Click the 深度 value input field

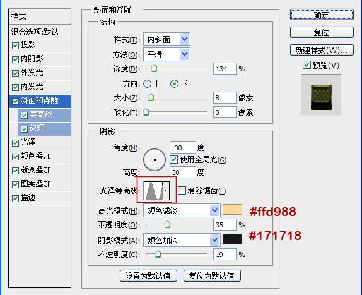point(225,69)
